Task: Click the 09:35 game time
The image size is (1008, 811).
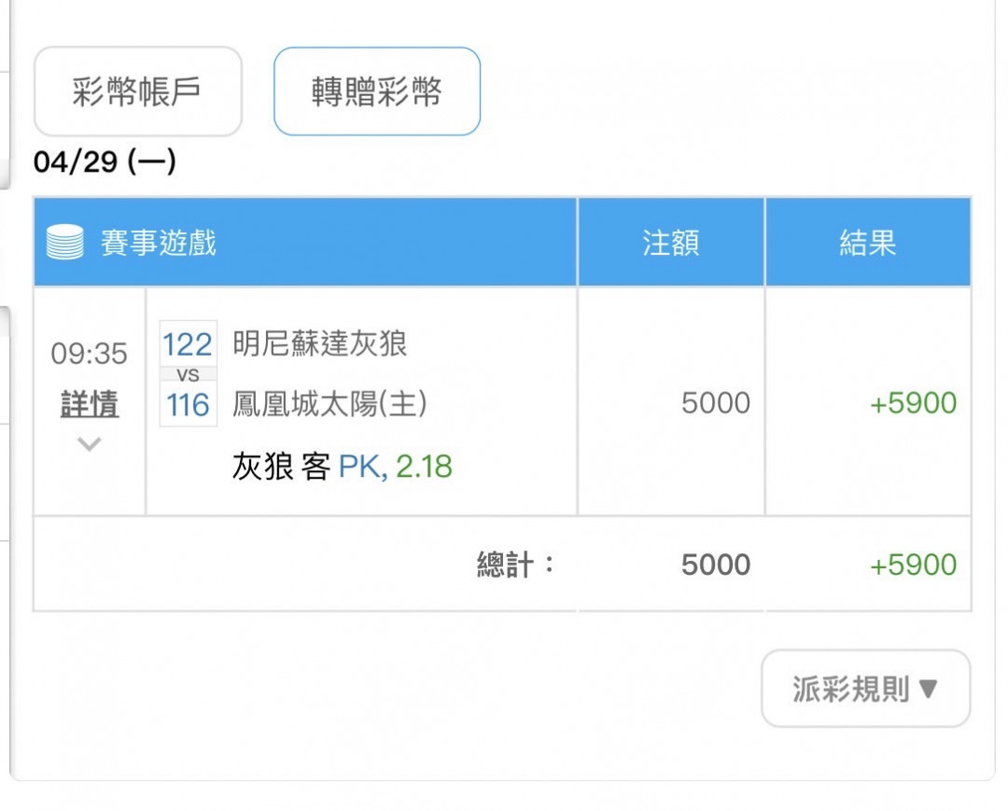Action: pyautogui.click(x=89, y=354)
